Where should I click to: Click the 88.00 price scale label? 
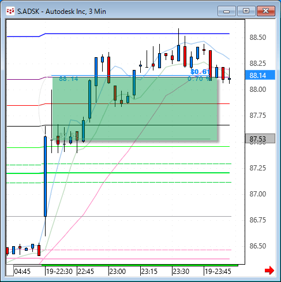point(258,90)
